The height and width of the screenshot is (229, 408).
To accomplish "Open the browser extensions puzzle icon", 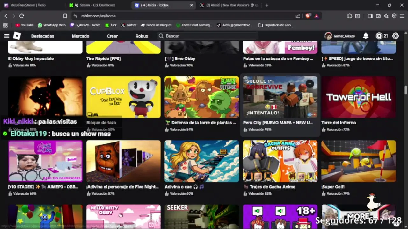I will 350,16.
